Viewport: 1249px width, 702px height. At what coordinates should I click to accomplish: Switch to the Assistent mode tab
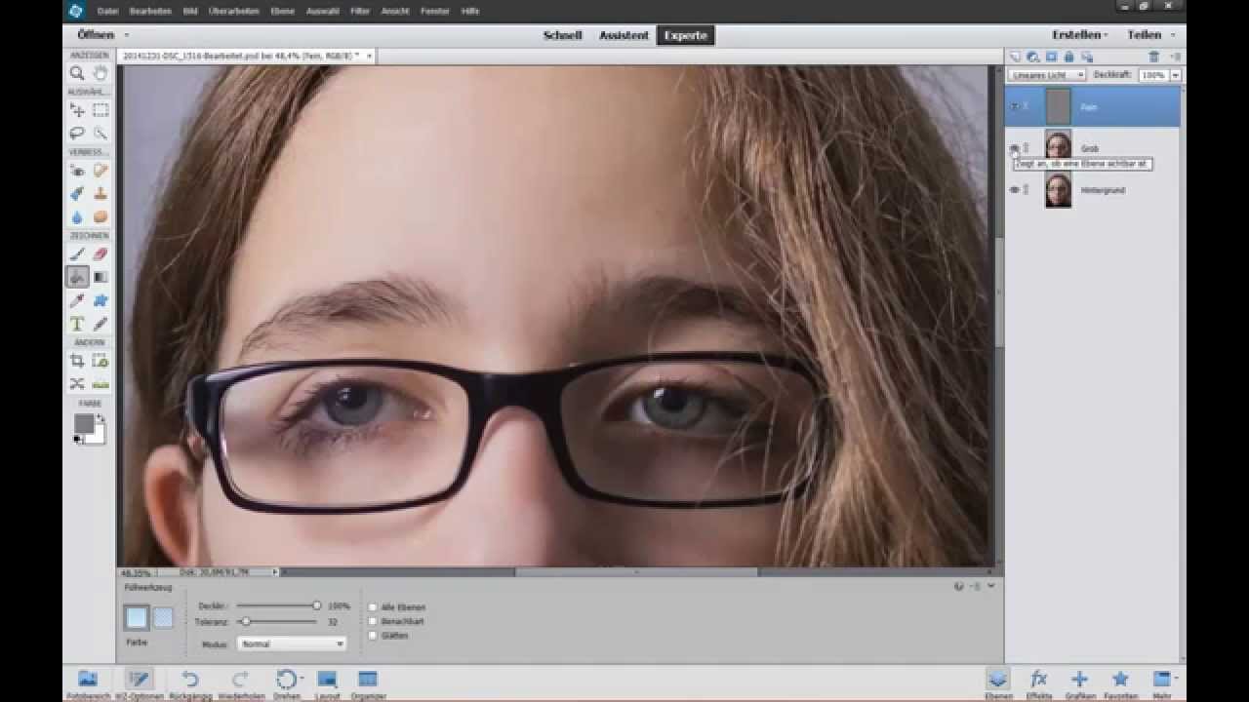[x=624, y=35]
